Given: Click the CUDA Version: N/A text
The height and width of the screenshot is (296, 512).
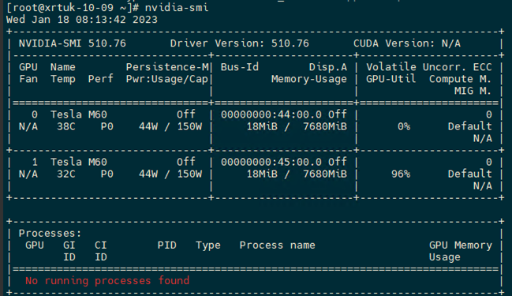Looking at the screenshot, I should 407,43.
